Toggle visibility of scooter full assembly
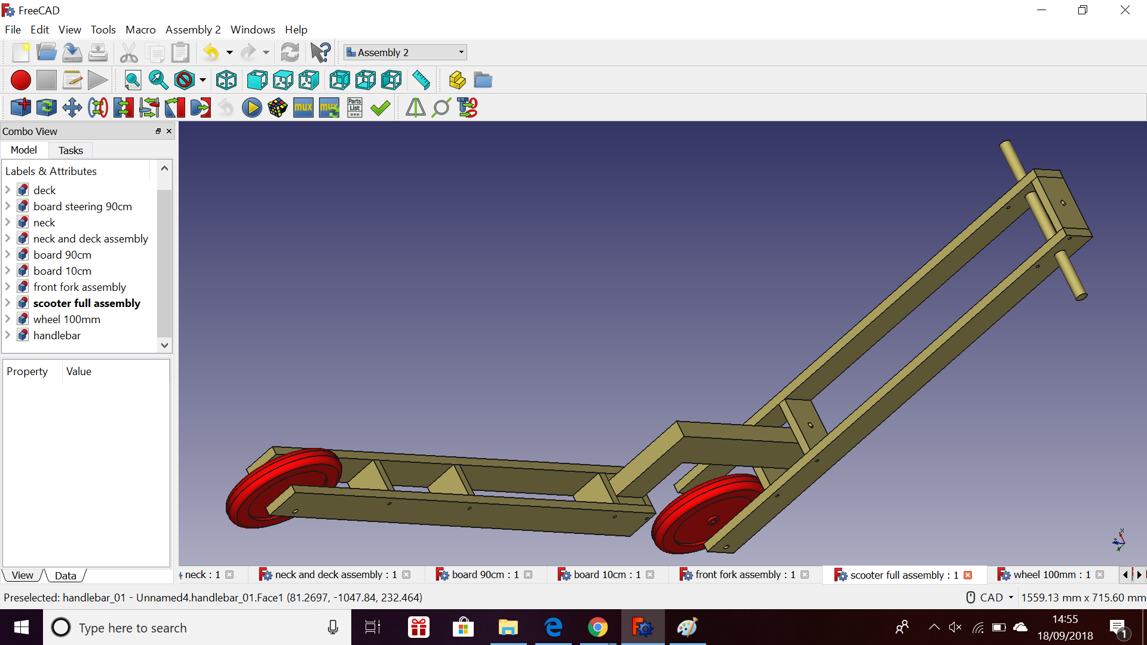The width and height of the screenshot is (1147, 645). point(86,302)
